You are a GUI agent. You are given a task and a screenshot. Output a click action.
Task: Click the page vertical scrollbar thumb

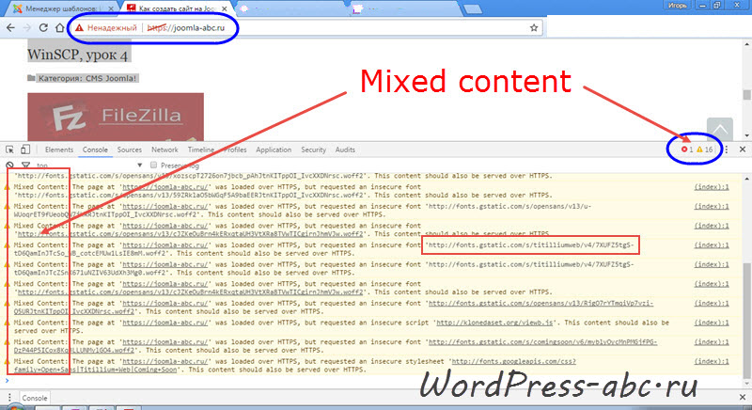pos(746,95)
